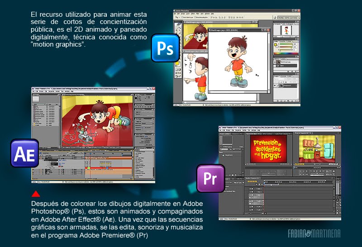This screenshot has height=247, width=362.
Task: Click the Timeline Sequence 01 tab in Premiere
Action: click(252, 178)
